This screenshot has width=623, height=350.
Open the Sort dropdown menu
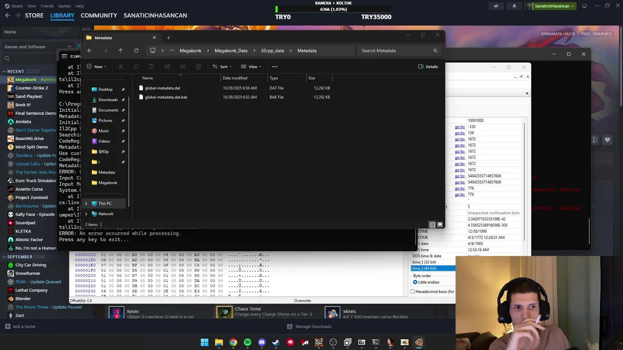(222, 67)
